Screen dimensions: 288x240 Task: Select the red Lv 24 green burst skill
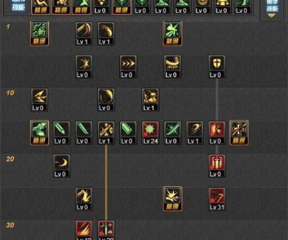(150, 133)
